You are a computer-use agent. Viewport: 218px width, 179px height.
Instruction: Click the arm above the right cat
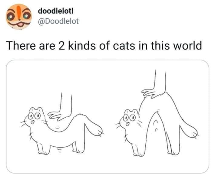coord(160,80)
